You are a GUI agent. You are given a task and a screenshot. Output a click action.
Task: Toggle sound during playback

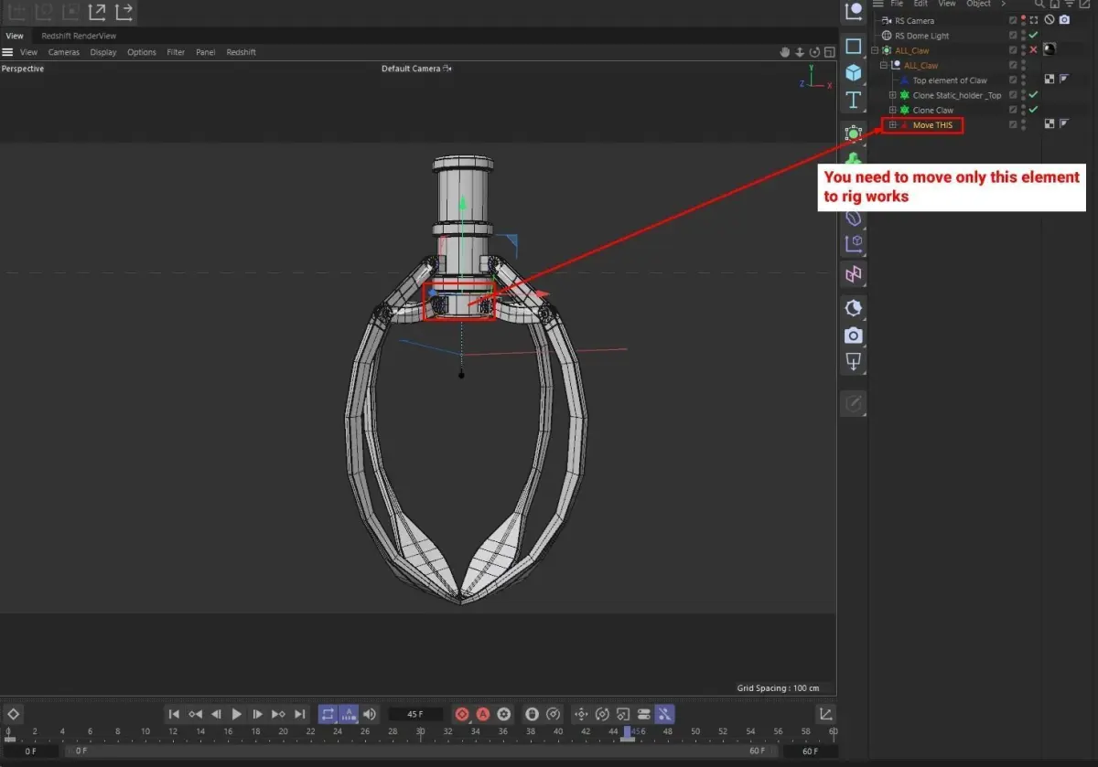point(370,714)
